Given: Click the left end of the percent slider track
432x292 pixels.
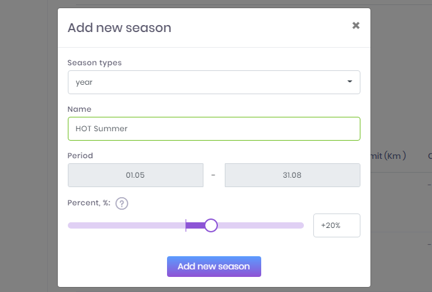Looking at the screenshot, I should (x=70, y=225).
